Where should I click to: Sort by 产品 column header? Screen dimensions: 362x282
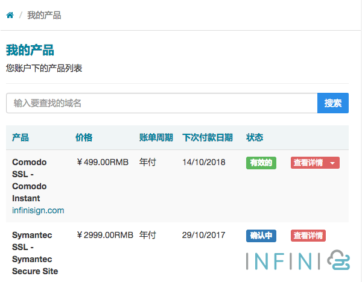point(21,137)
